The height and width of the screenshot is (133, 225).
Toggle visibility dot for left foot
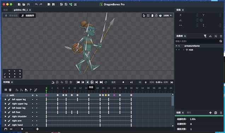pos(33,112)
